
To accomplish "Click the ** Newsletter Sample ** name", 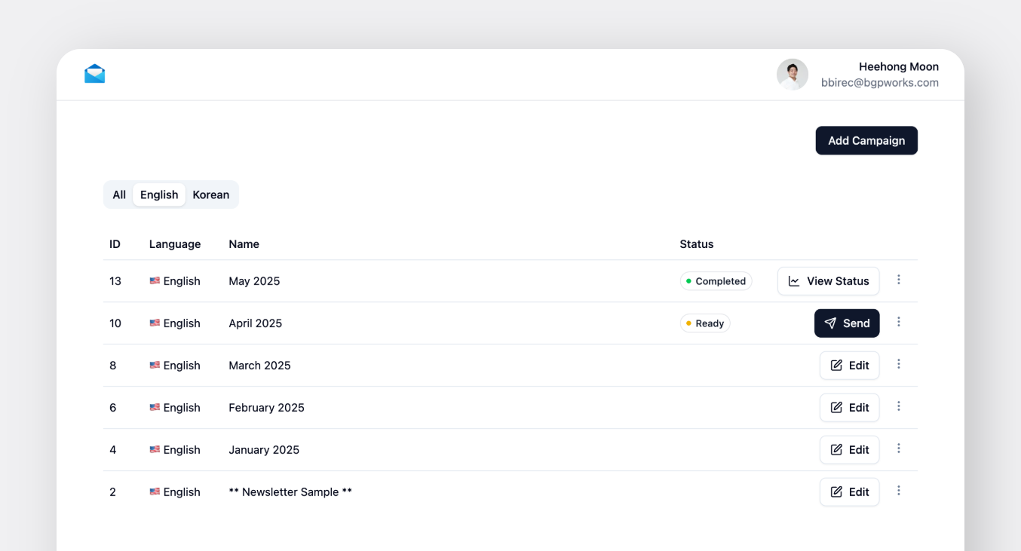I will [290, 492].
